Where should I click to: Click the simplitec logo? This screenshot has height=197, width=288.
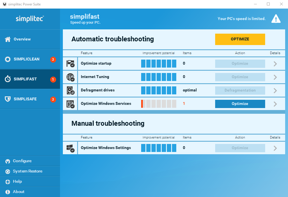click(30, 19)
